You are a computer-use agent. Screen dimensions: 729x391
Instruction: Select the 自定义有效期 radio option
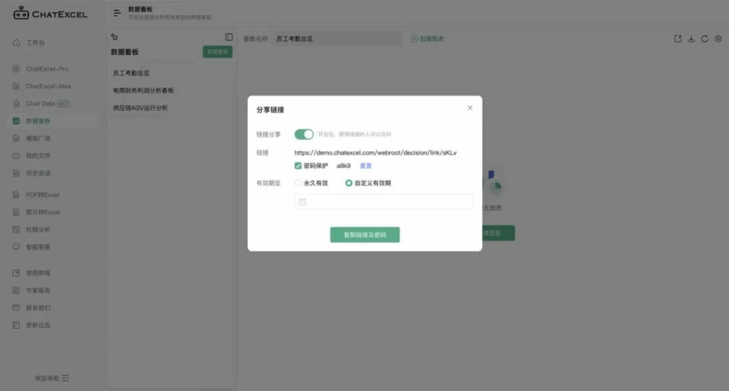pyautogui.click(x=349, y=183)
